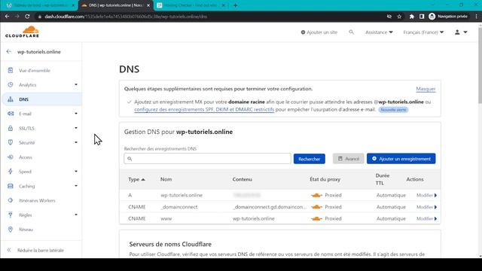Click the Caching sidebar icon
Image resolution: width=482 pixels, height=271 pixels.
[x=11, y=186]
